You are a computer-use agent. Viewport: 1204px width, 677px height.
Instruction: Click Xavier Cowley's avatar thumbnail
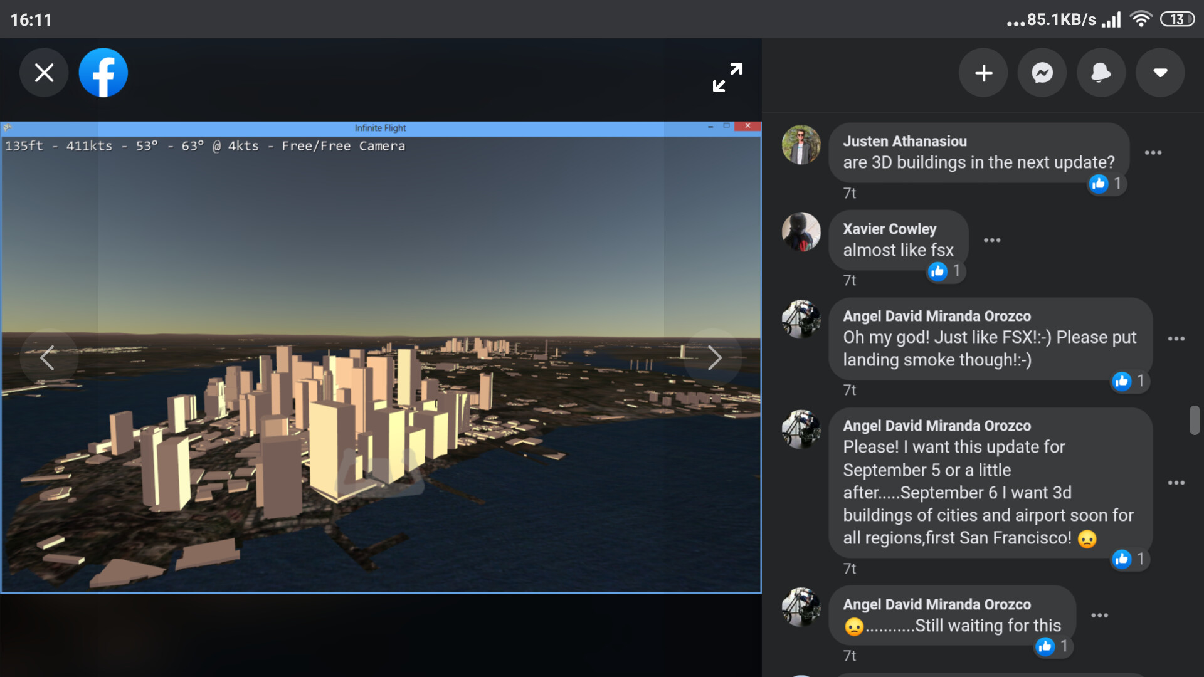[x=801, y=232]
